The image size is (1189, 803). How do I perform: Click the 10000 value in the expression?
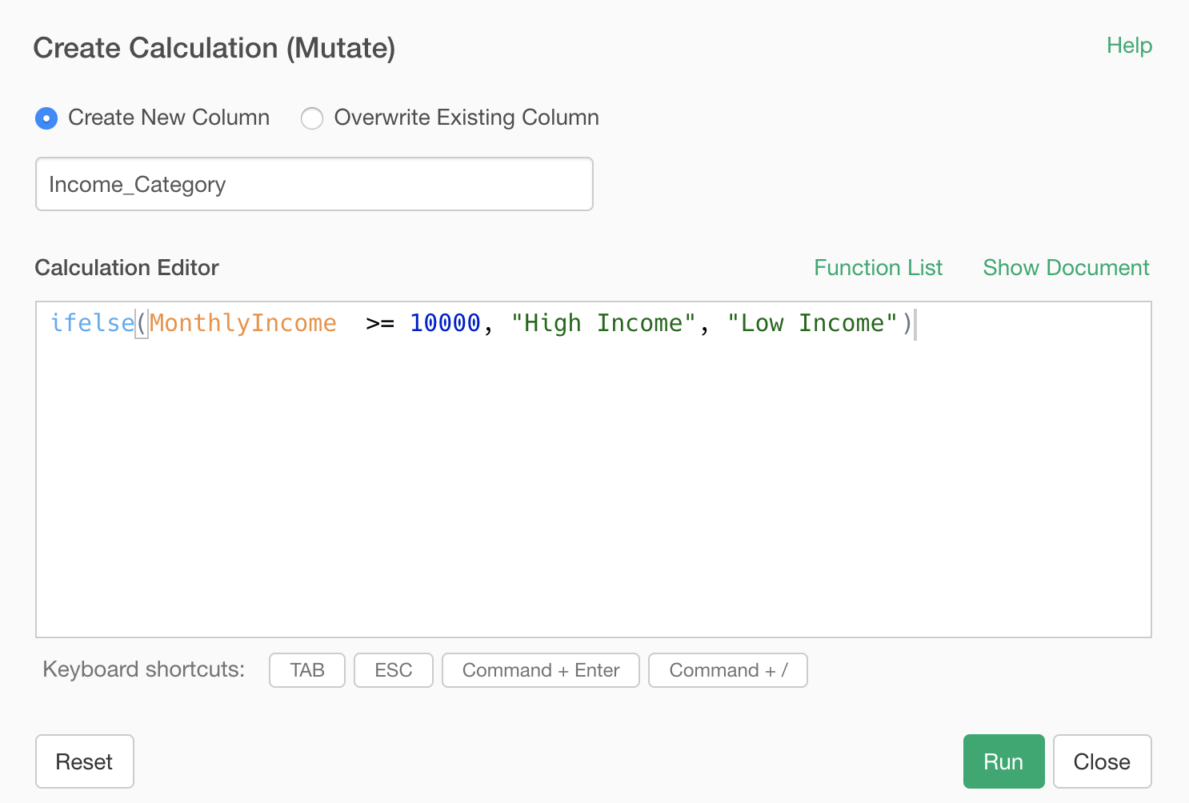(445, 322)
